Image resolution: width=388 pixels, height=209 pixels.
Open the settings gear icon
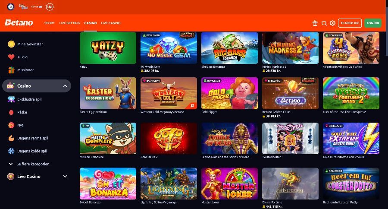pos(332,23)
